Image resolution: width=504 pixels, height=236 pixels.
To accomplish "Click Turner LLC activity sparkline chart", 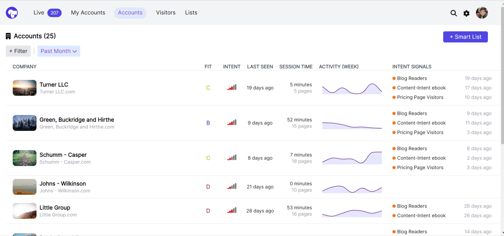I will [352, 89].
